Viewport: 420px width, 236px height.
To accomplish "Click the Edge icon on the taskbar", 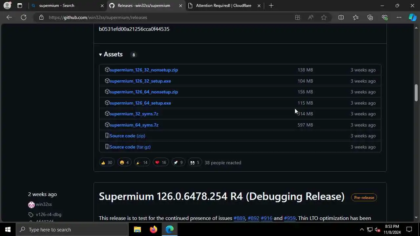I will pyautogui.click(x=170, y=229).
